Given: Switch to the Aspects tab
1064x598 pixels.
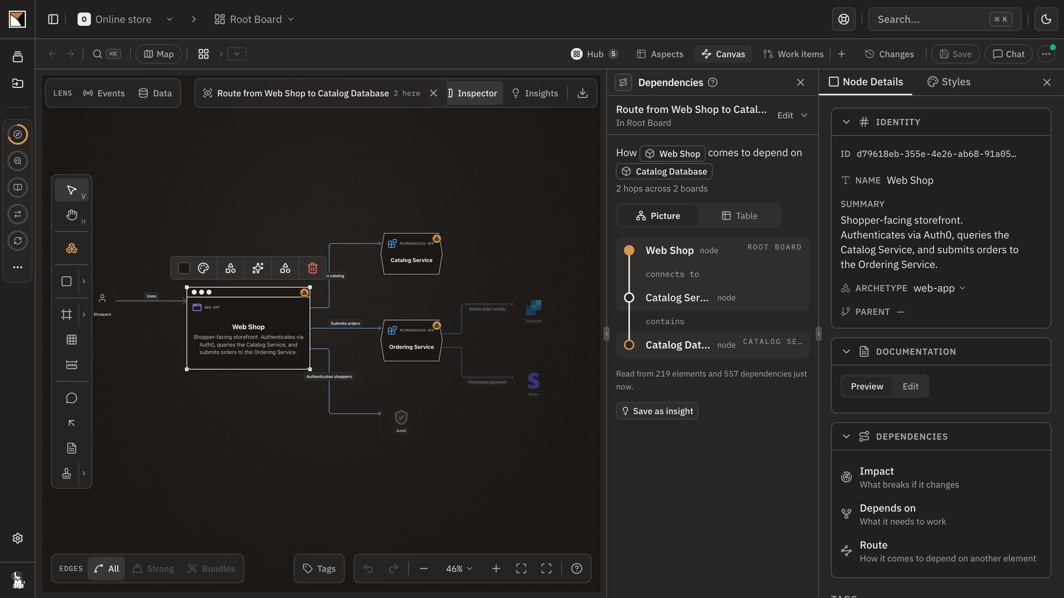Looking at the screenshot, I should pyautogui.click(x=660, y=54).
